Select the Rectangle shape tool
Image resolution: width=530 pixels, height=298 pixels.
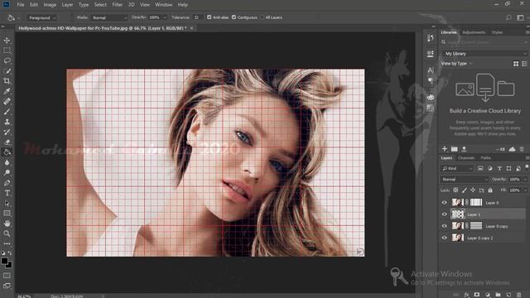point(7,214)
